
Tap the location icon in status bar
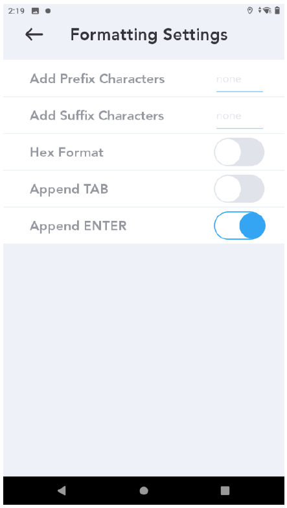[249, 10]
